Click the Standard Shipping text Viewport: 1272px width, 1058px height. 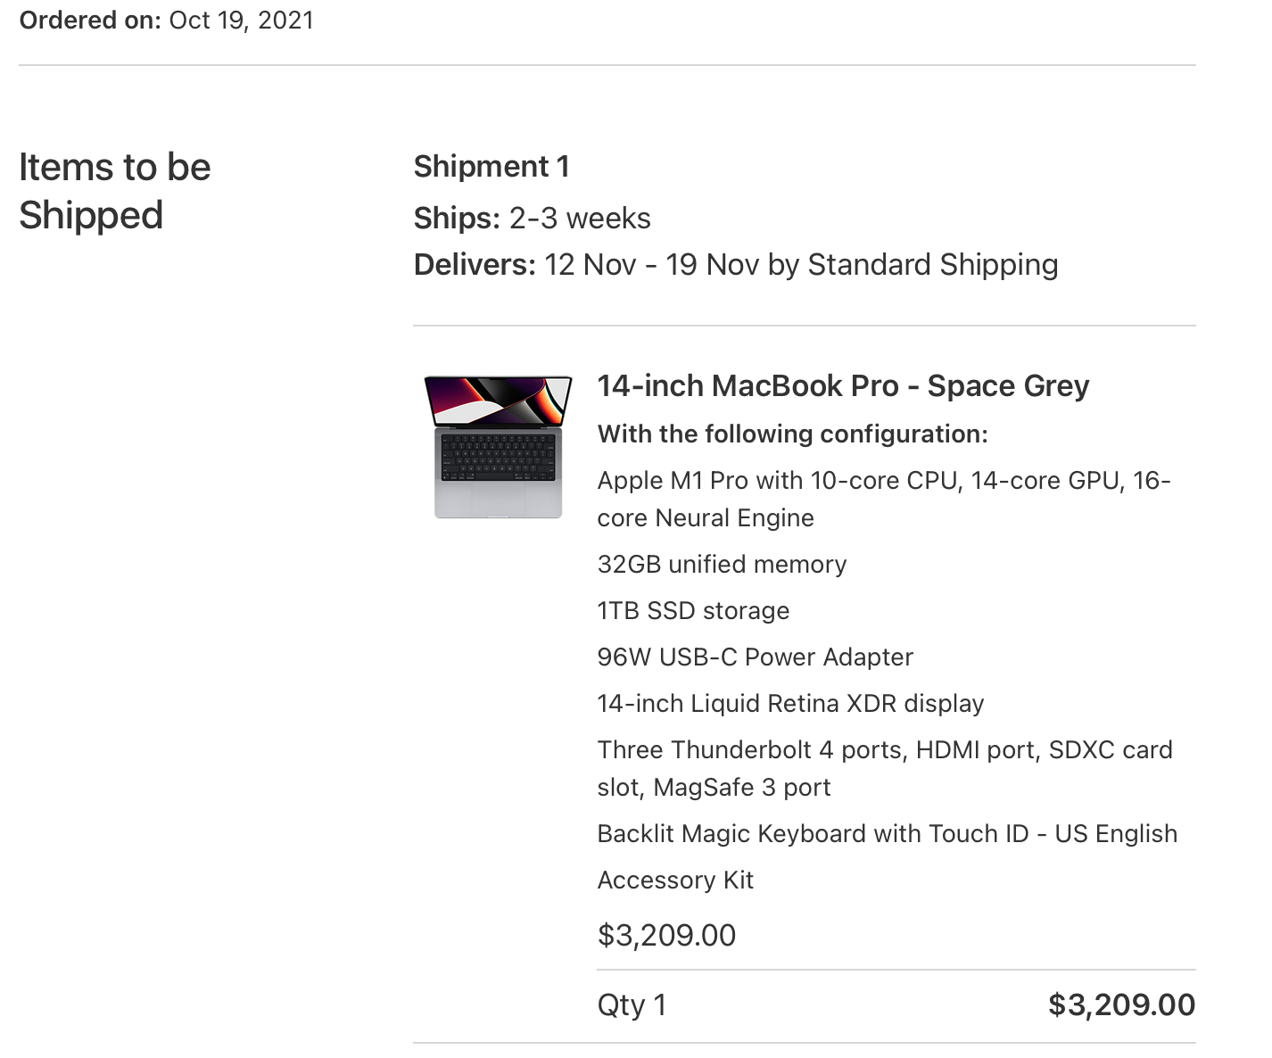click(932, 264)
